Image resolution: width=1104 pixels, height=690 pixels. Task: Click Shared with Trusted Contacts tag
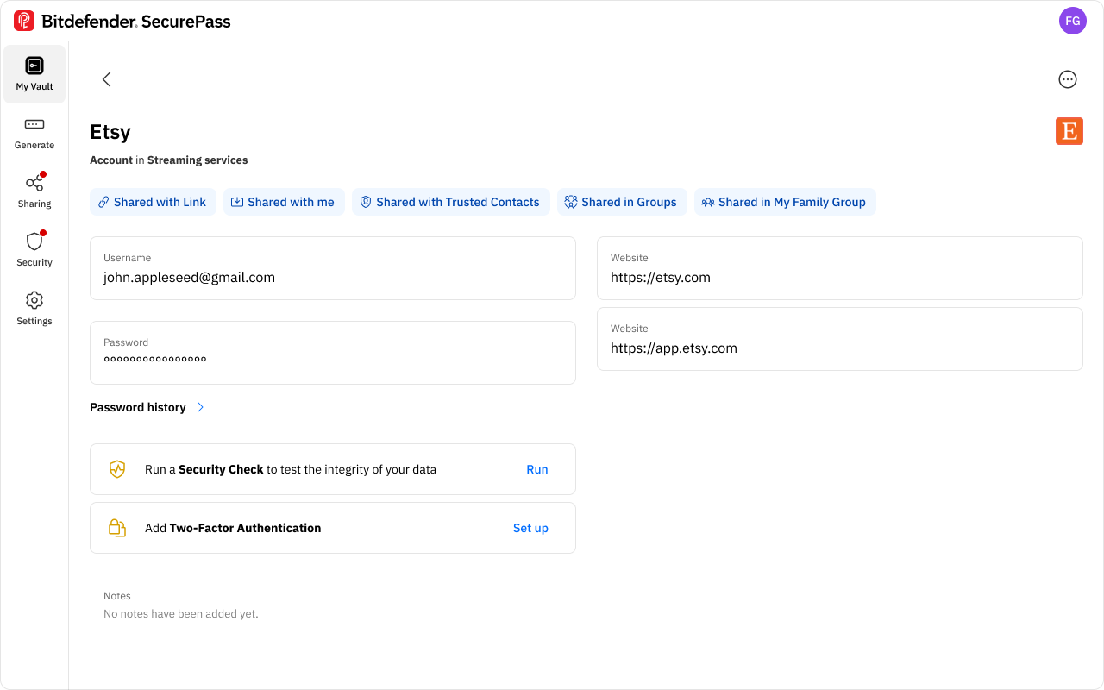(x=450, y=202)
